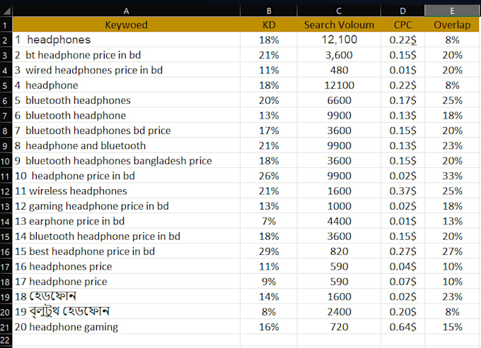Select cell '5 bluetooth headphones'
This screenshot has width=481, height=348.
(x=126, y=100)
